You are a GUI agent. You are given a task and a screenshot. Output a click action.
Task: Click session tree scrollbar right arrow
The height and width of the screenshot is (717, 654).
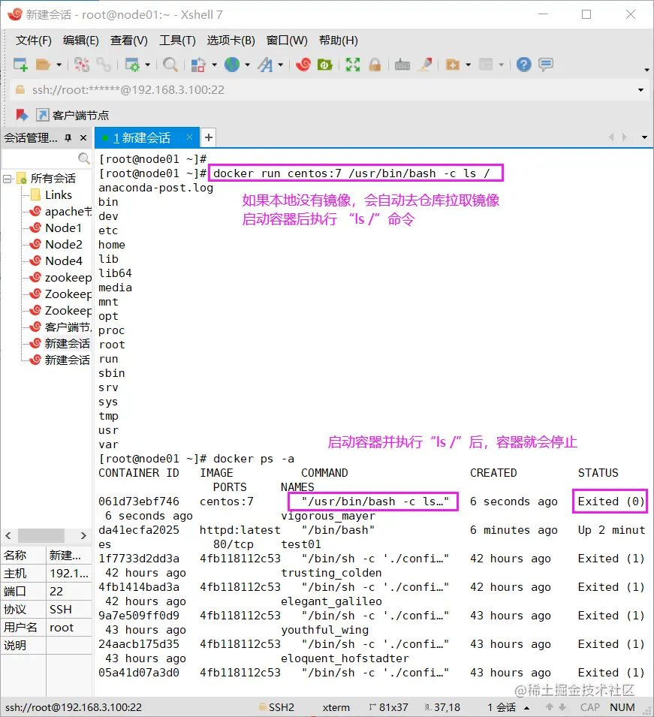(83, 535)
